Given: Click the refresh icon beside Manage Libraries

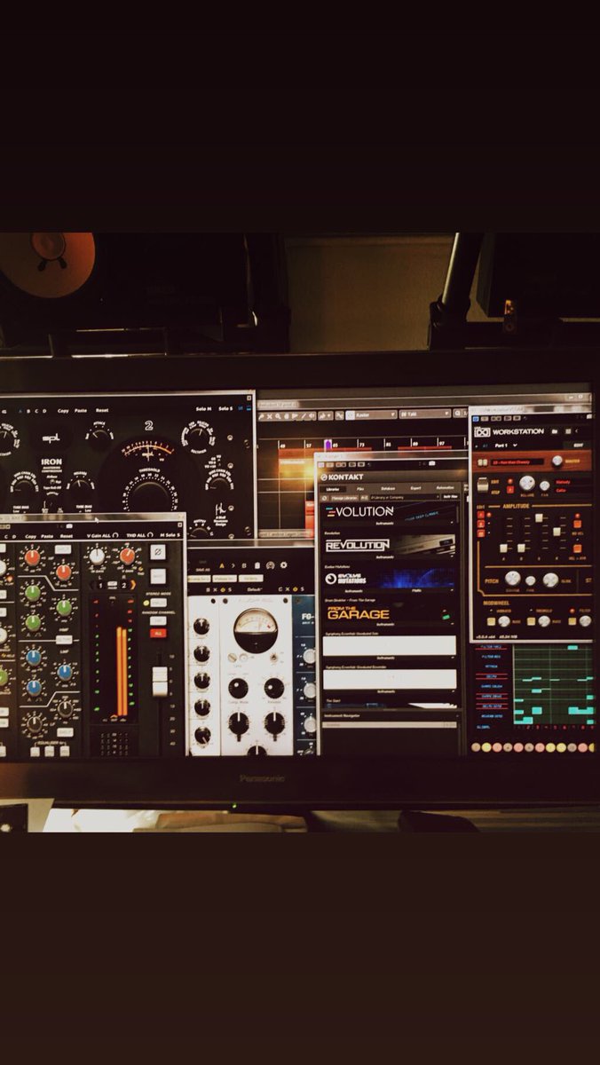Looking at the screenshot, I should click(325, 498).
